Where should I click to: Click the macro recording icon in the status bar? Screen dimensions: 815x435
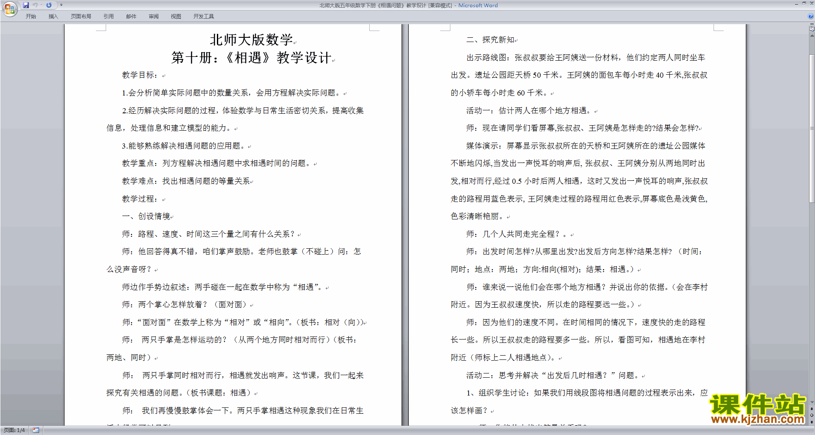36,430
